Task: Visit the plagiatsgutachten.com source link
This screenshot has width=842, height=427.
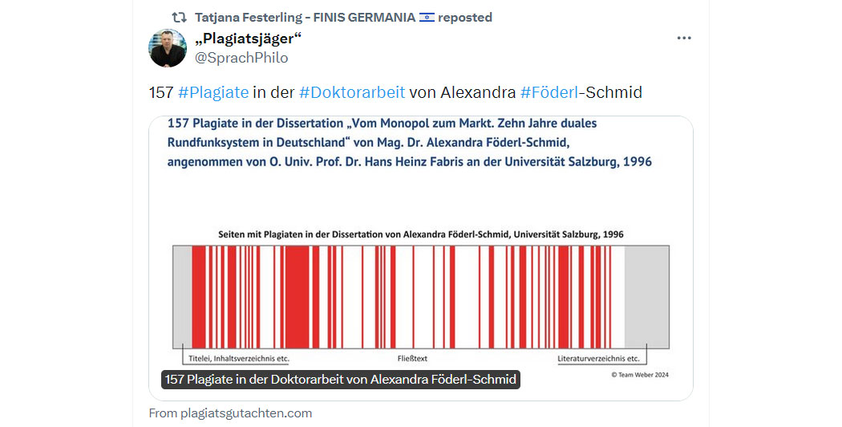Action: (x=230, y=413)
